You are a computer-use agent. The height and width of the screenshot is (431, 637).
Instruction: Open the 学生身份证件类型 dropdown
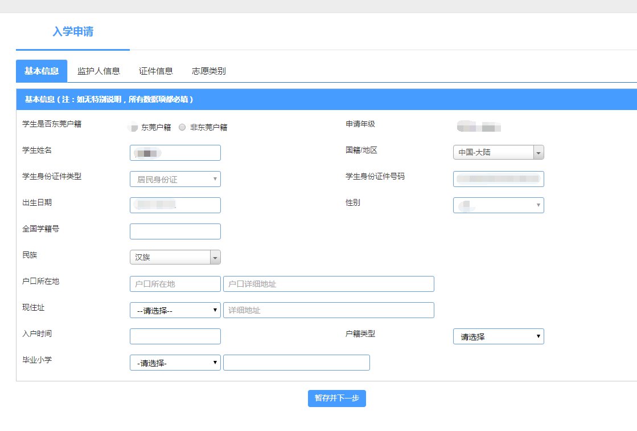point(175,179)
